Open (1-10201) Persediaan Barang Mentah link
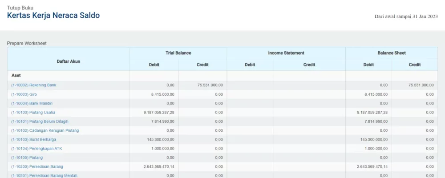The width and height of the screenshot is (445, 178). click(x=44, y=175)
